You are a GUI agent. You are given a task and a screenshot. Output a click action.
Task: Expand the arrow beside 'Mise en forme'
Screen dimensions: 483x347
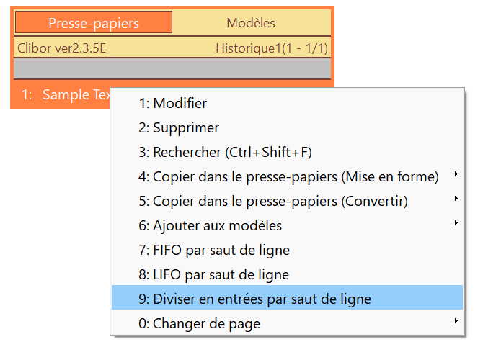[456, 174]
